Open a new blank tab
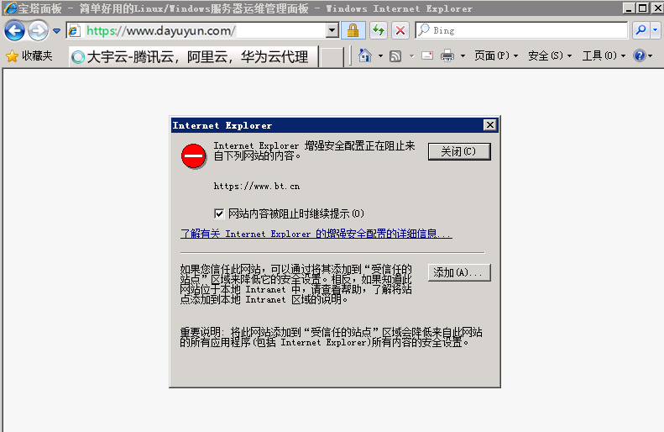Viewport: 664px width, 432px height. click(332, 57)
